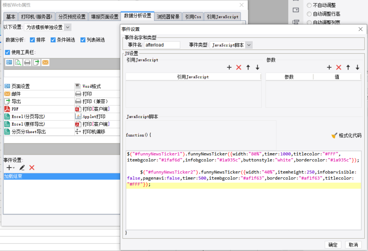368x251 pixels.
Task: Click the 确定 button in 事件设置 dialog
Action: point(333,245)
